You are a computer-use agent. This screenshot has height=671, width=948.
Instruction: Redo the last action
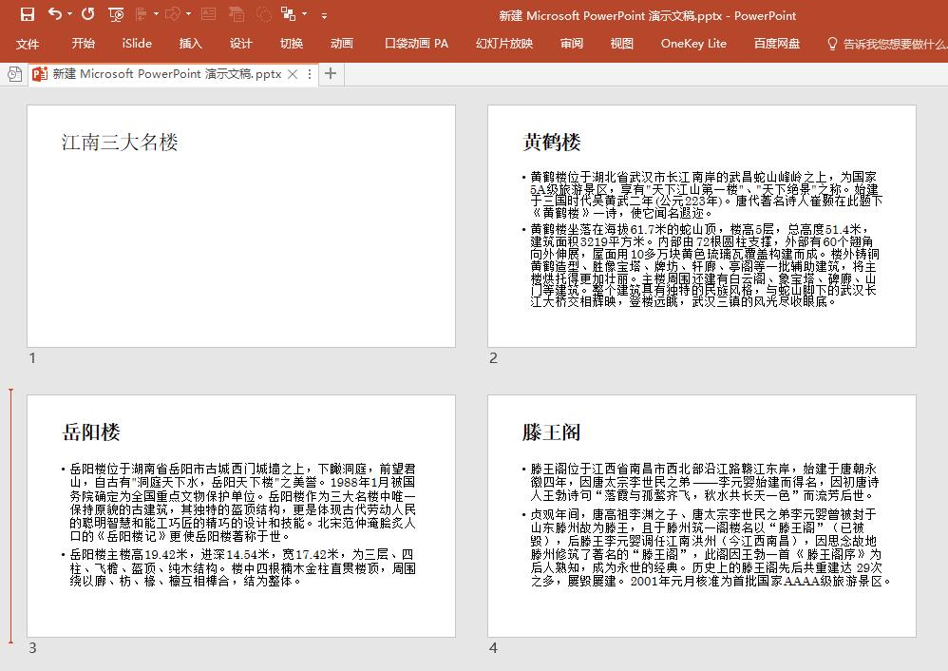(x=87, y=15)
